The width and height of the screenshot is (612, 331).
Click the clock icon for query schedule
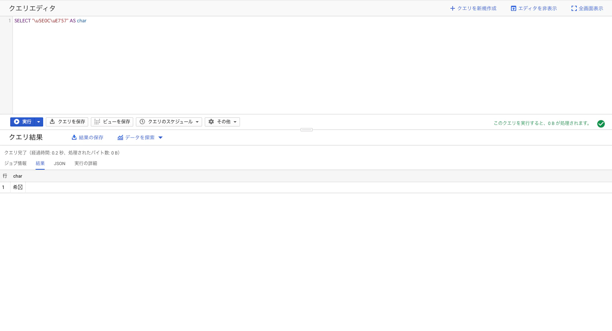pyautogui.click(x=142, y=122)
